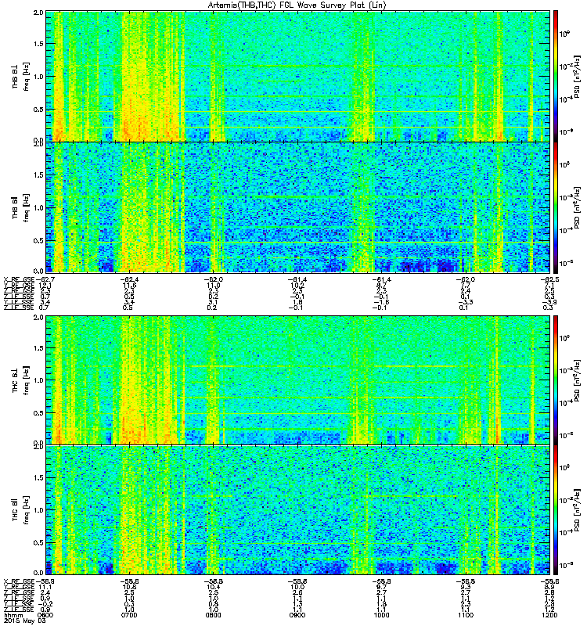Screen dimensions: 587x626
Task: Click the THC B-perpendicular panel color bar
Action: point(556,380)
